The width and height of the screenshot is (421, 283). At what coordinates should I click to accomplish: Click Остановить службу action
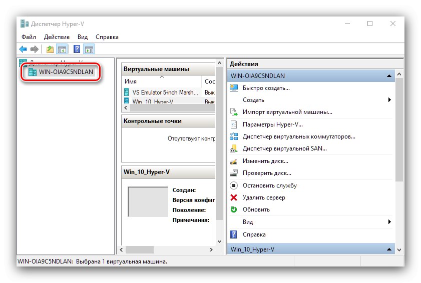click(x=270, y=185)
